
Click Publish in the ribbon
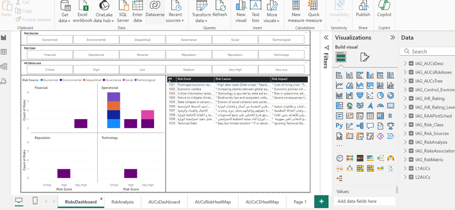(363, 9)
